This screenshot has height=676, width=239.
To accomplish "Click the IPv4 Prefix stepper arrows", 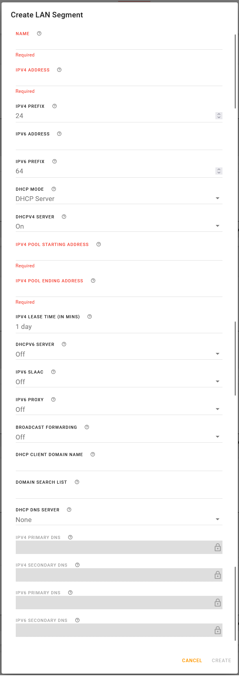I will 219,116.
